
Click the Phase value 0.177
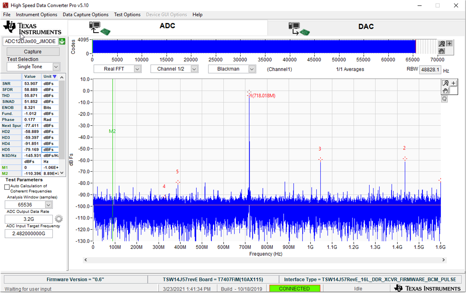click(31, 120)
